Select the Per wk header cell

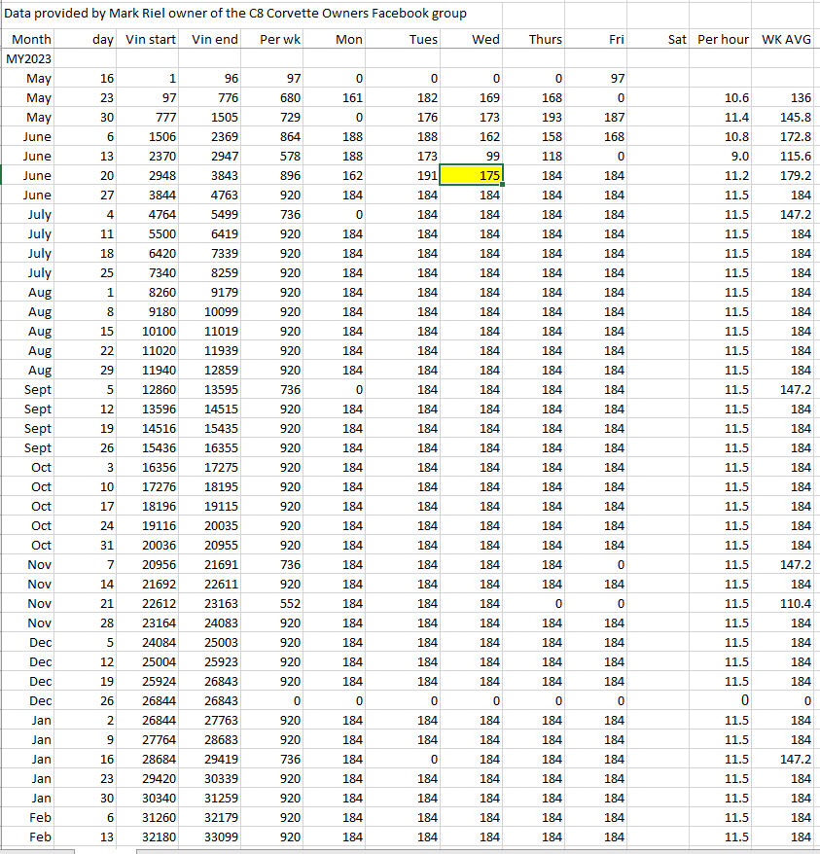[x=279, y=39]
